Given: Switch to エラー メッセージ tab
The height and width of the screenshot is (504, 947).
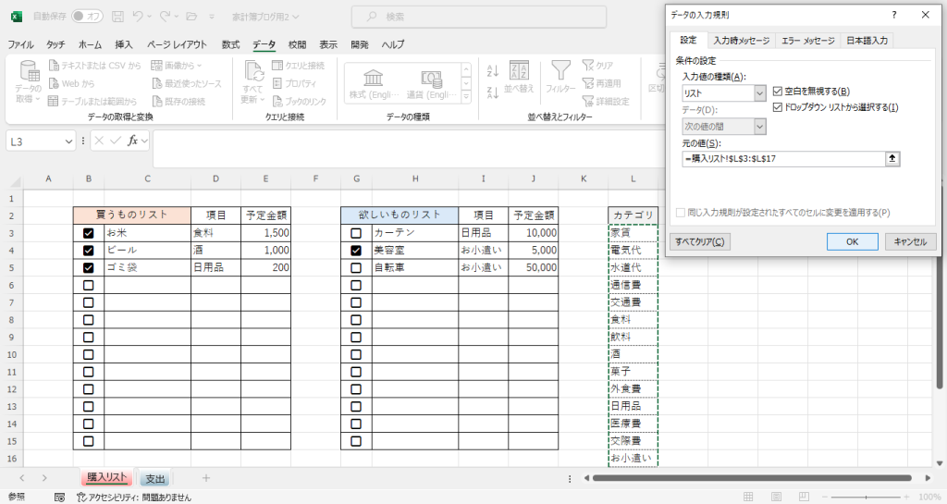Looking at the screenshot, I should tap(806, 41).
